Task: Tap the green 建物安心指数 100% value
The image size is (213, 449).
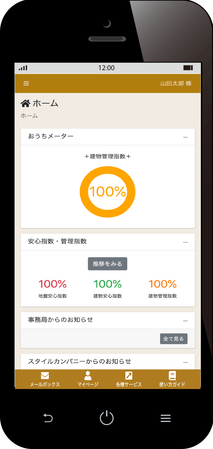Action: pos(108,284)
